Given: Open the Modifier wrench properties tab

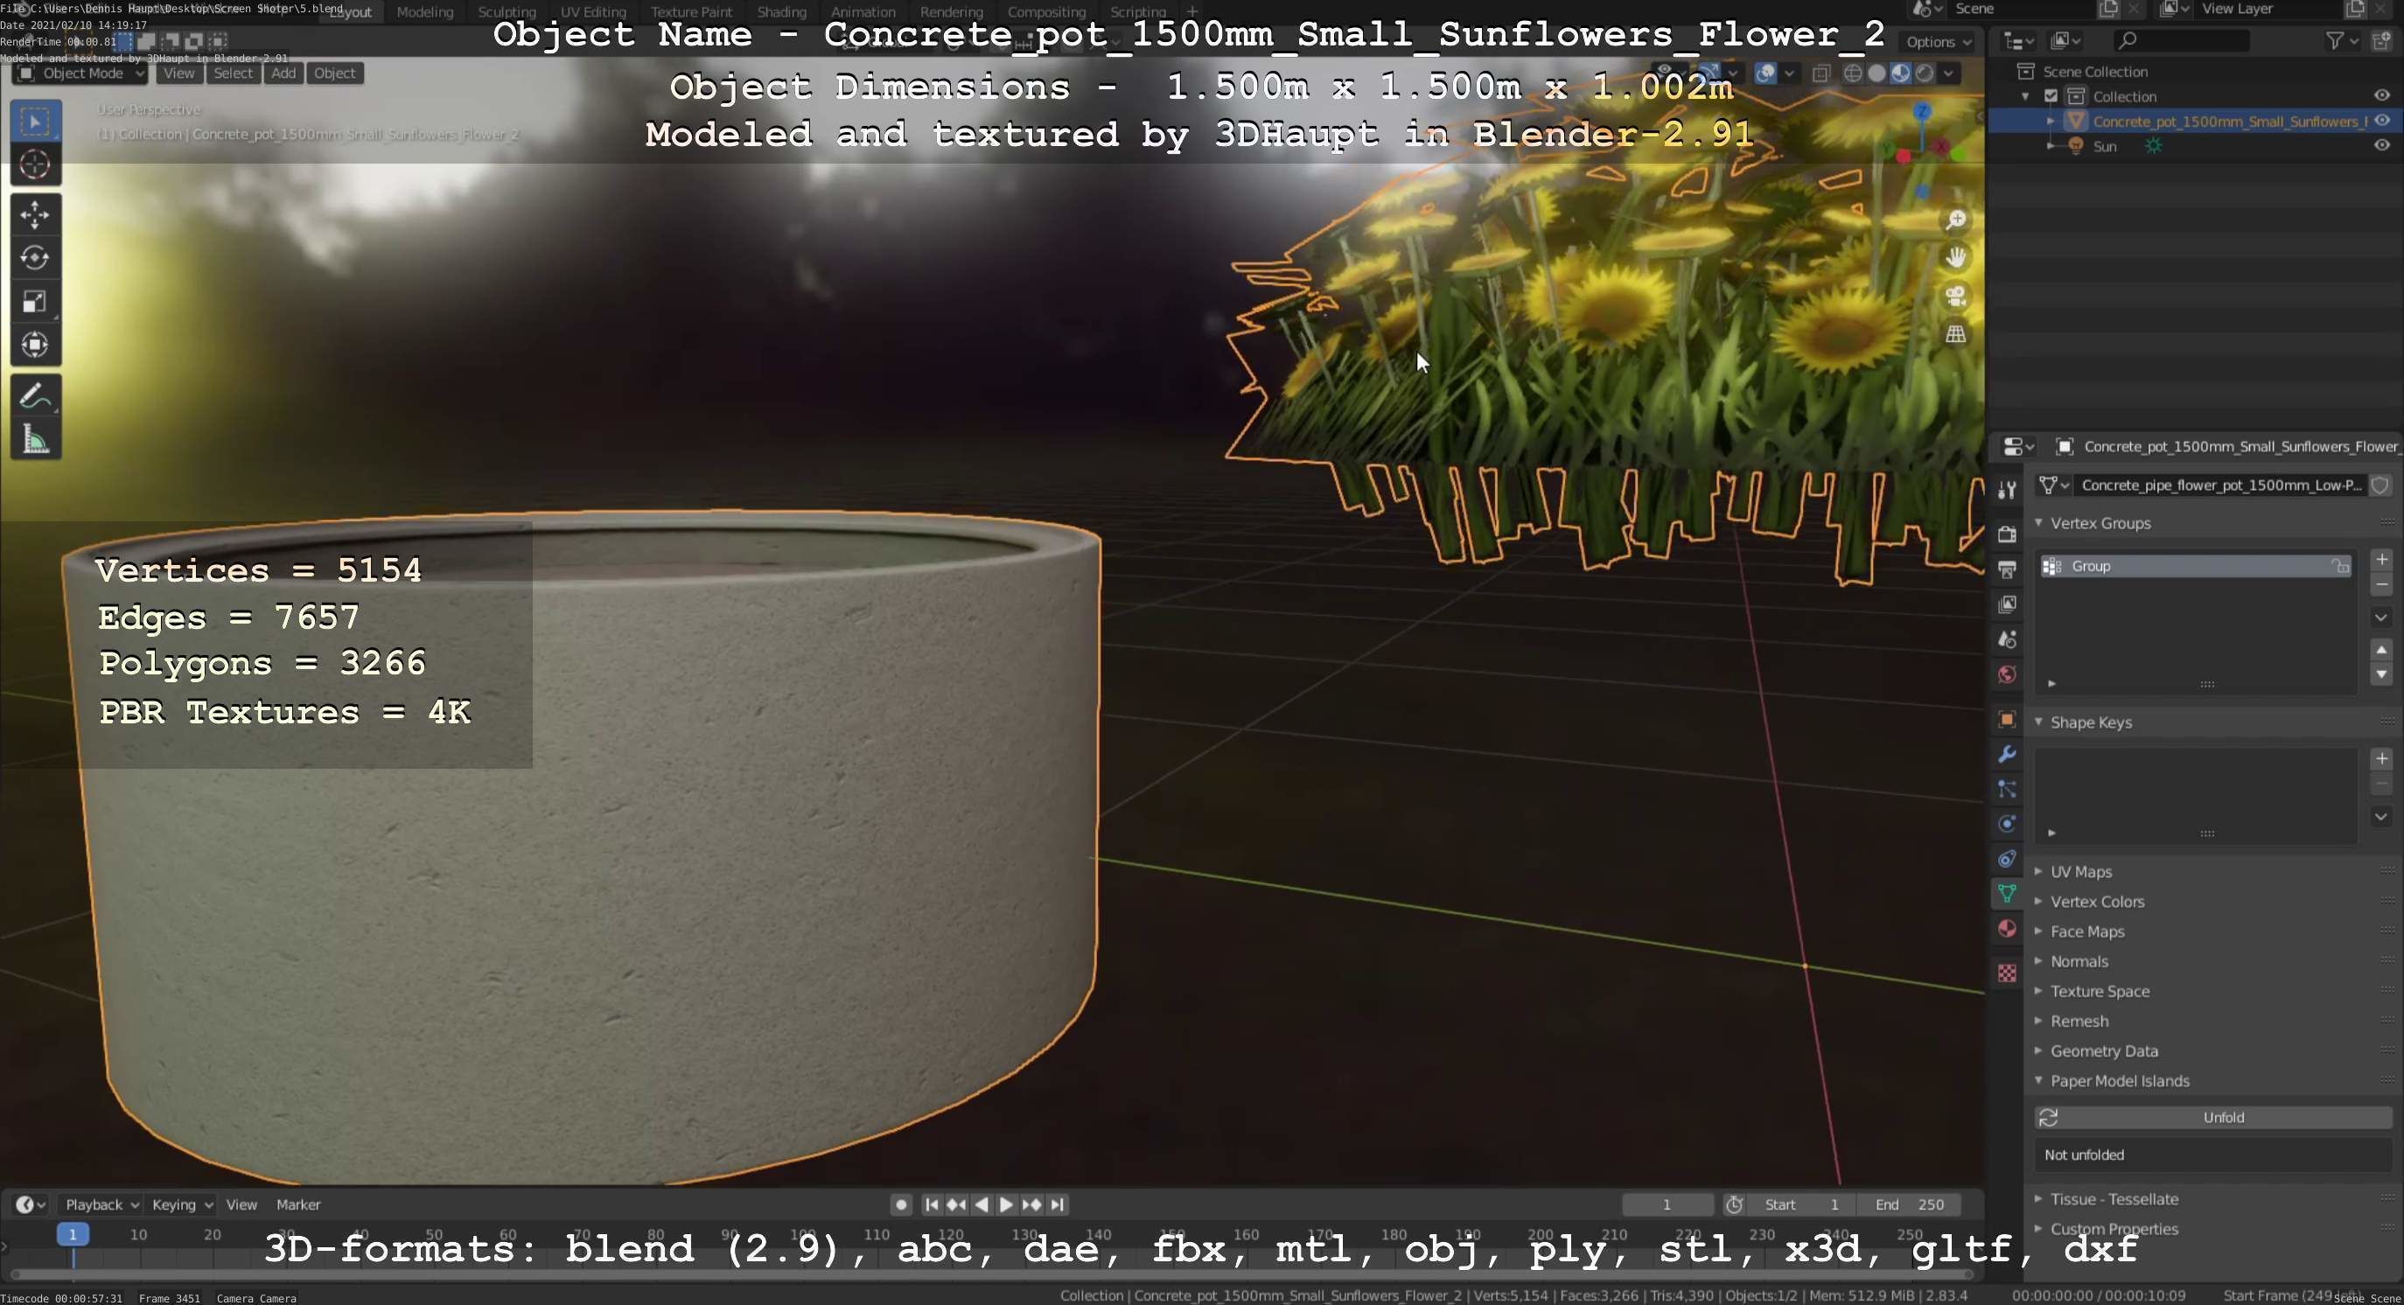Looking at the screenshot, I should coord(2007,754).
